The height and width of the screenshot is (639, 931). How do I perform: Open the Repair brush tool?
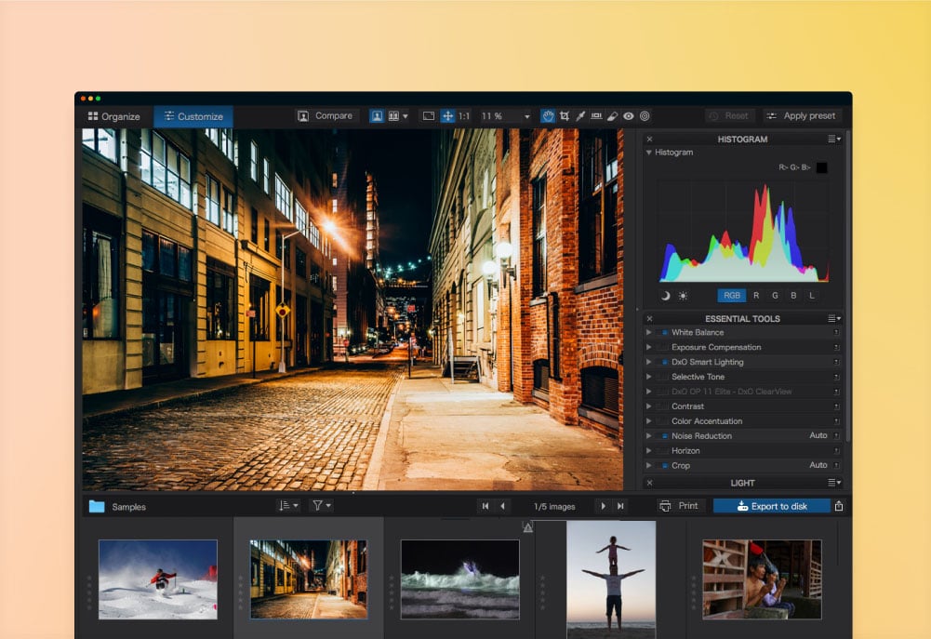point(612,116)
